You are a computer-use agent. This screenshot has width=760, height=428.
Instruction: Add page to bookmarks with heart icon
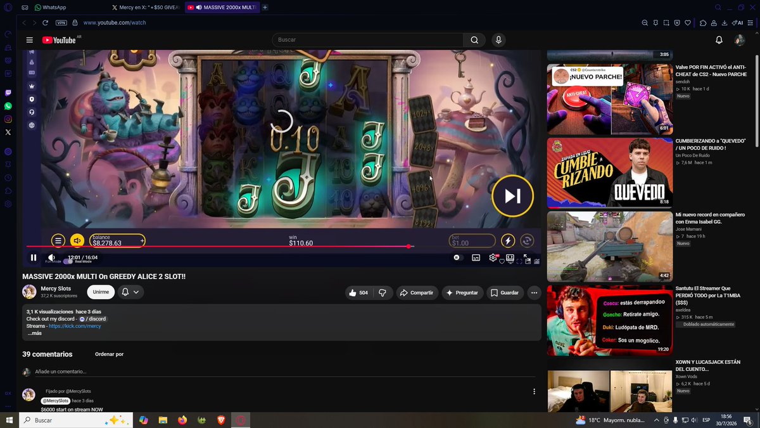click(688, 23)
